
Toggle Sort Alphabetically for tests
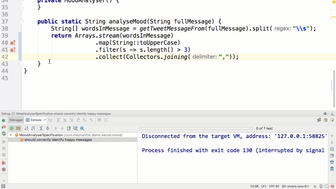pyautogui.click(x=26, y=128)
